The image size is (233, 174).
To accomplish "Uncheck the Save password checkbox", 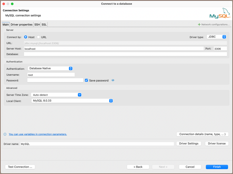I will click(x=86, y=80).
